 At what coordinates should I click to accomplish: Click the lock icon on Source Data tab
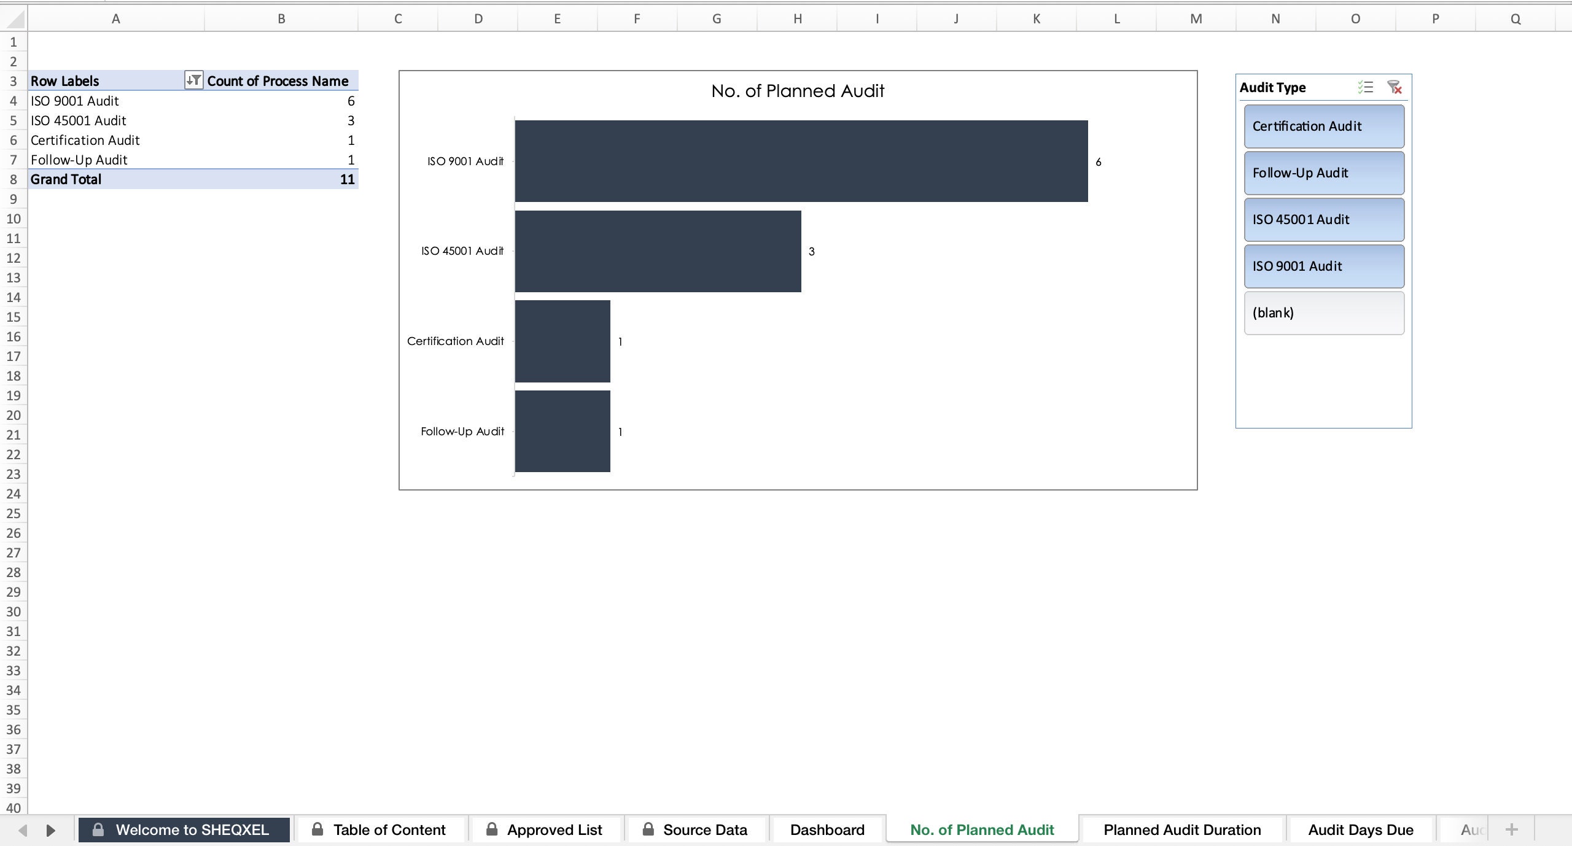coord(648,829)
